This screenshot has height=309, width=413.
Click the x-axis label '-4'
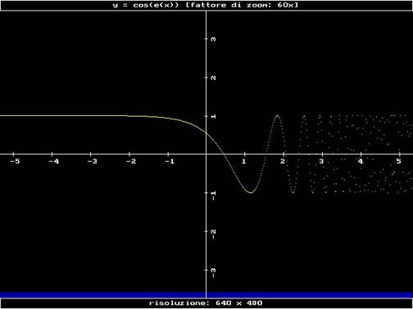(x=53, y=161)
